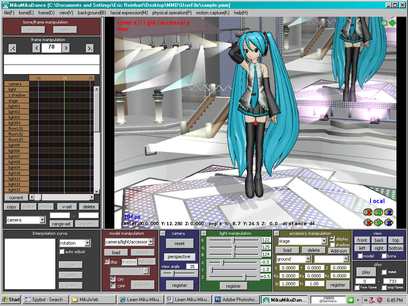This screenshot has width=408, height=306.
Task: Open the view(V) menu
Action: coord(66,13)
